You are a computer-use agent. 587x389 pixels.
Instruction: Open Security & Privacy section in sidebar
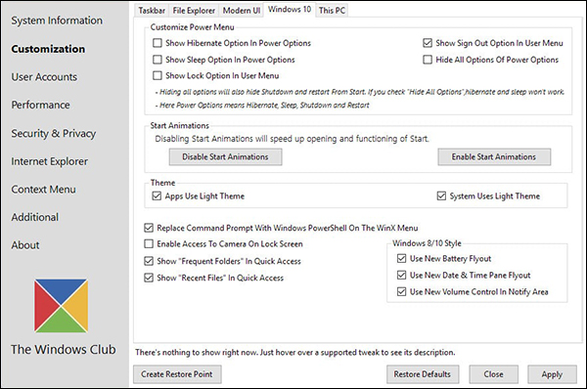[54, 133]
